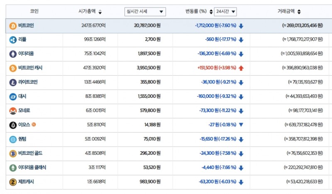Click the -560 원 (-17.17 %) change value
This screenshot has height=194, width=332.
point(221,39)
